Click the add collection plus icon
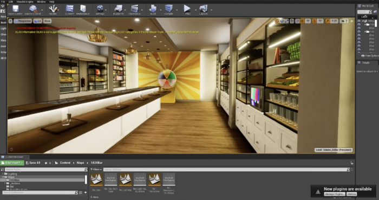Viewport: 379px width, 200px height. [86, 192]
